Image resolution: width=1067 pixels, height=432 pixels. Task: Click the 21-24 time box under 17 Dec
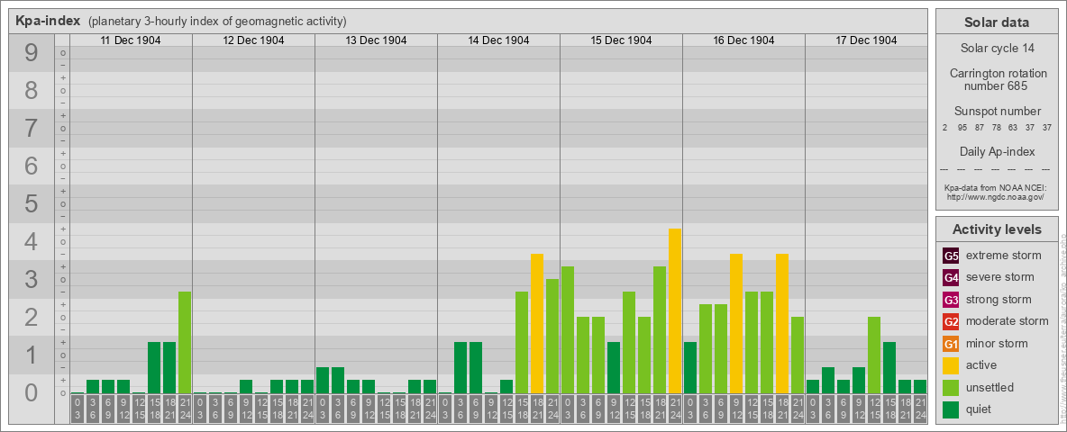point(920,409)
